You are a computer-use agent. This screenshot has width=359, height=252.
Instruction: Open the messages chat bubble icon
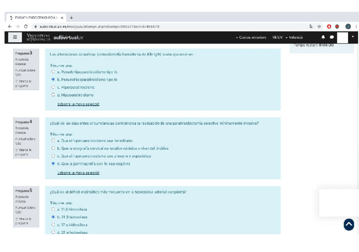click(332, 37)
